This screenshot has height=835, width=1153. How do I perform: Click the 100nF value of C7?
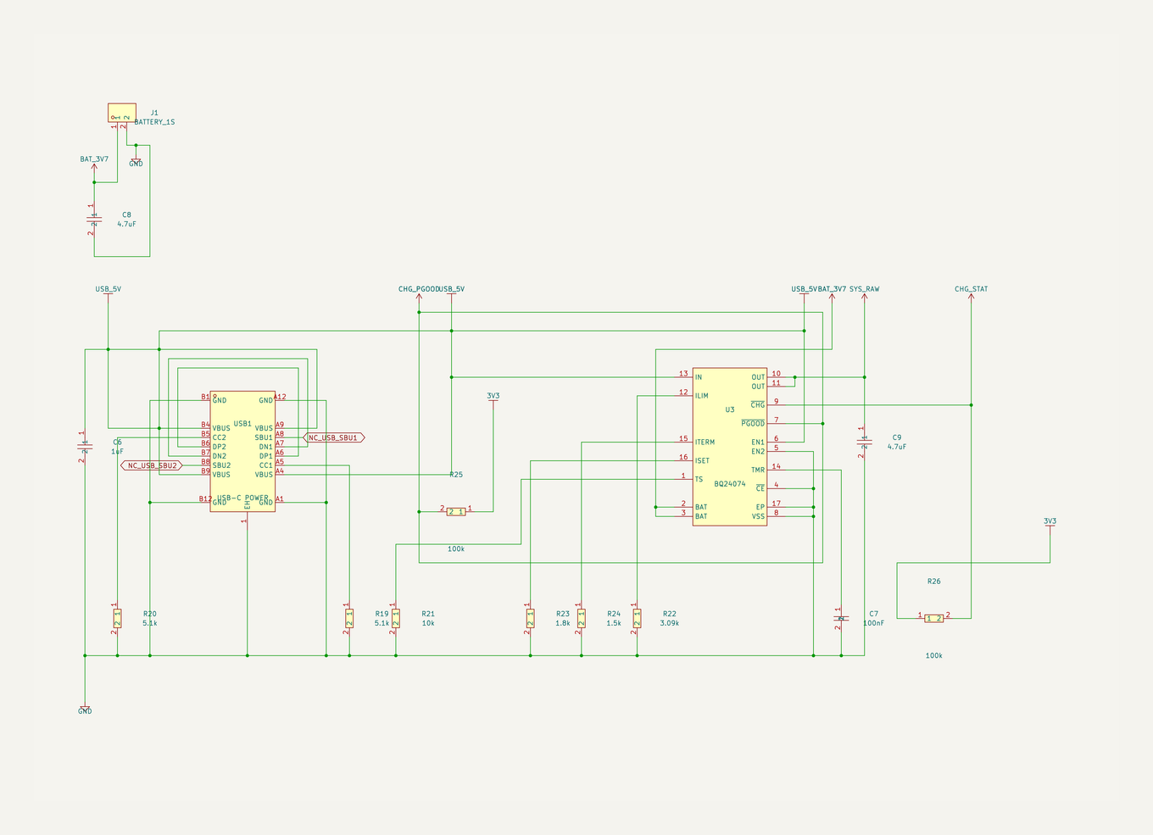[x=873, y=623]
